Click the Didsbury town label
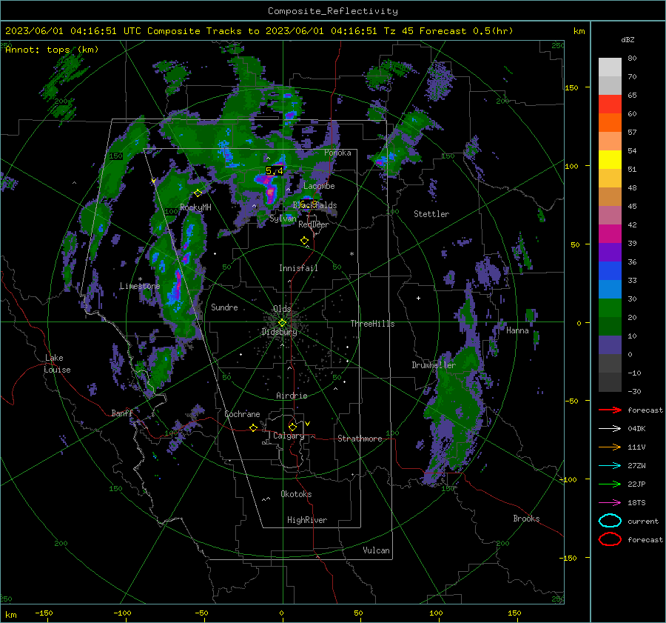Screen dimensions: 666x623 pyautogui.click(x=280, y=332)
